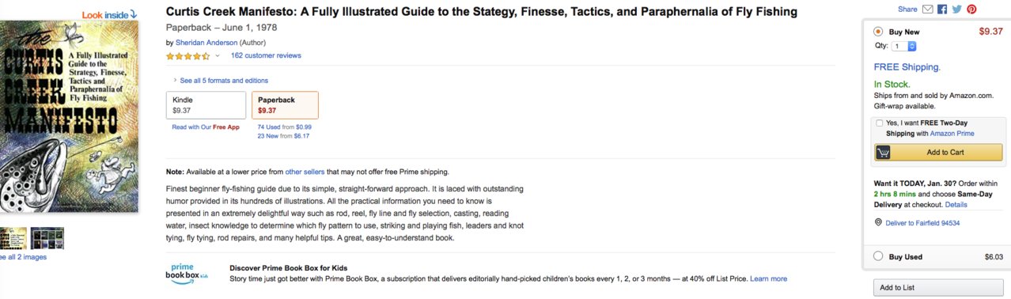
Task: Share via the email envelope icon
Action: pos(928,9)
